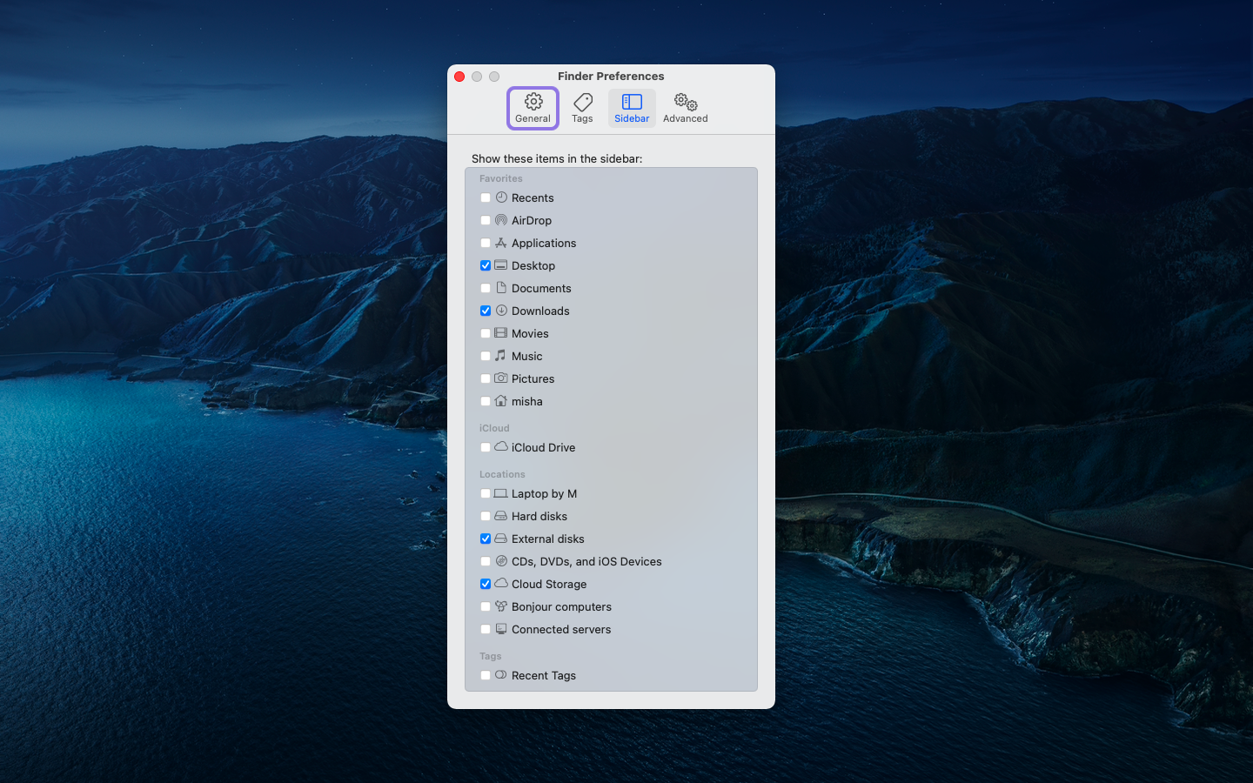Click the Movies film strip icon
Screen dimensions: 1253x783
(501, 333)
